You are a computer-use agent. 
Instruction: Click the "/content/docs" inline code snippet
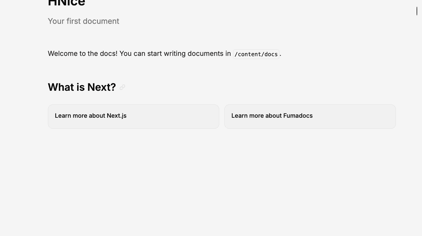pos(256,54)
